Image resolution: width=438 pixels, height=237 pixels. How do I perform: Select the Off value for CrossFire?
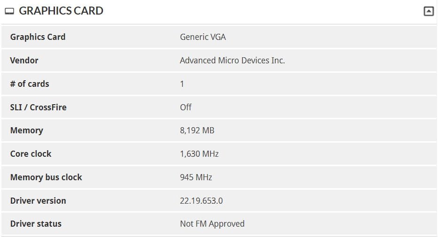(x=186, y=107)
